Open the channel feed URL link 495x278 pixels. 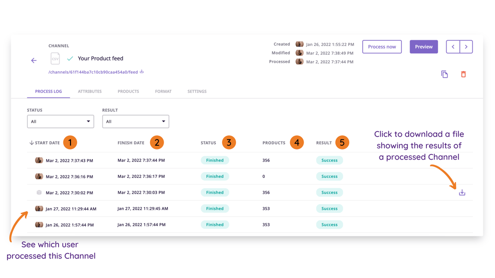click(93, 72)
